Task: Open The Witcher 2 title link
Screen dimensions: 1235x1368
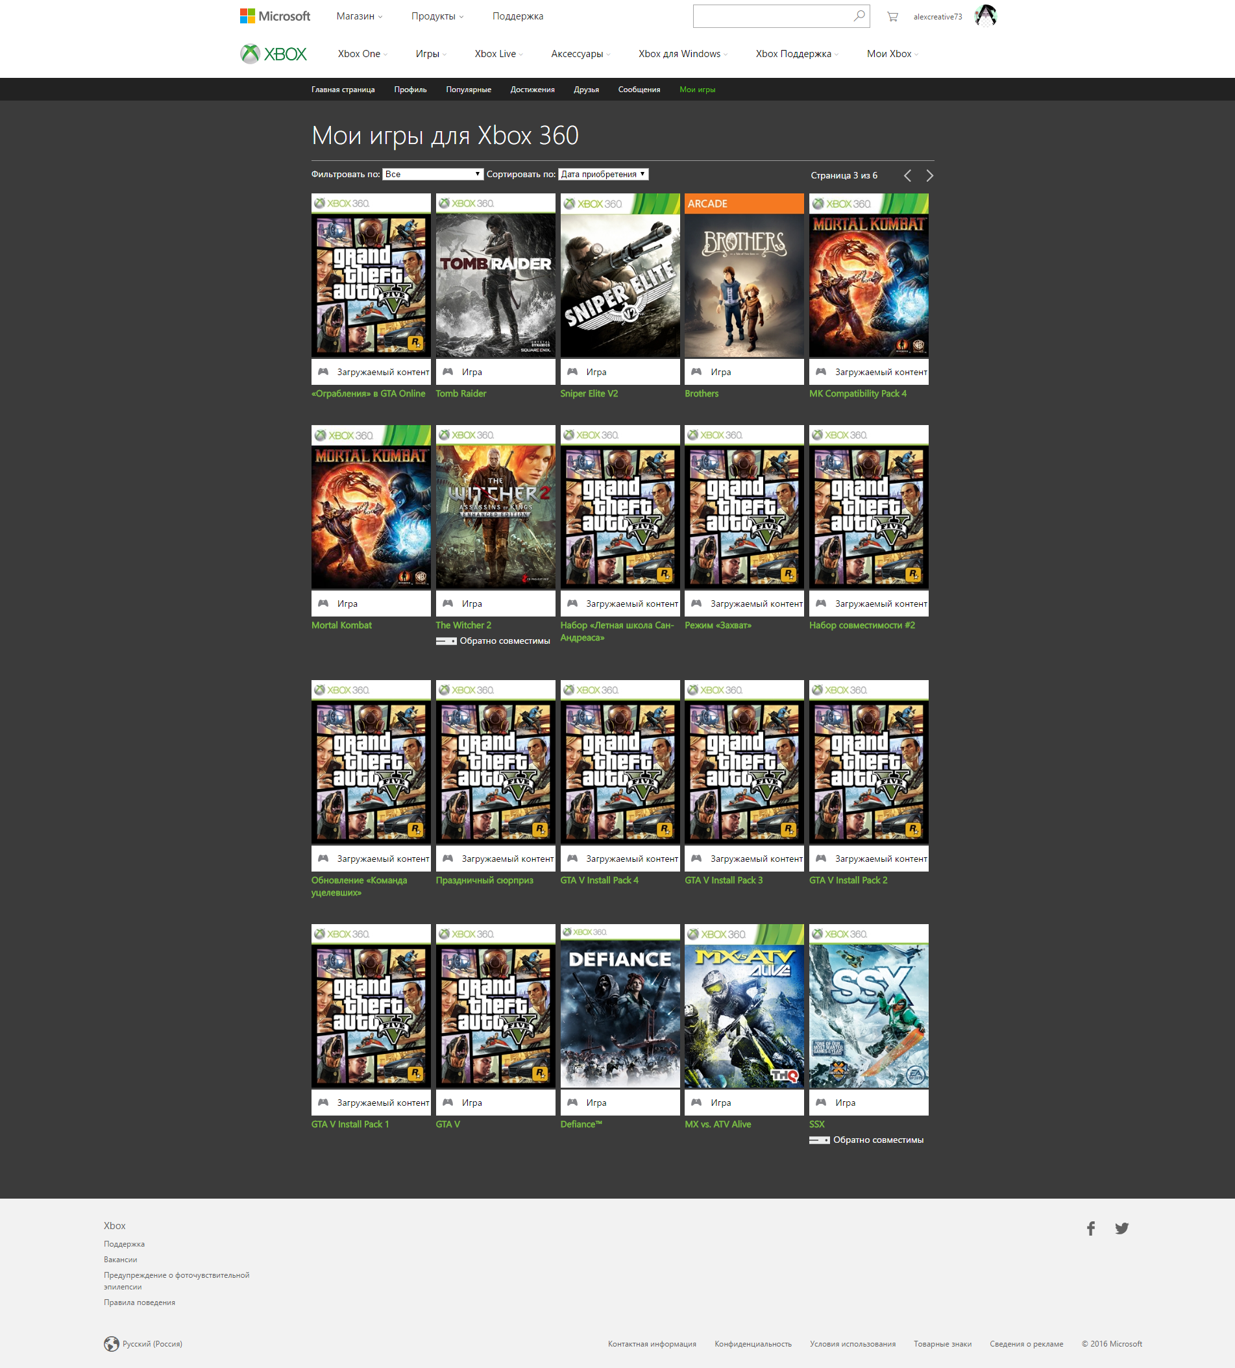Action: [463, 625]
